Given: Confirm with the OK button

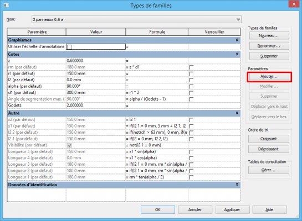Looking at the screenshot, I should (158, 209).
